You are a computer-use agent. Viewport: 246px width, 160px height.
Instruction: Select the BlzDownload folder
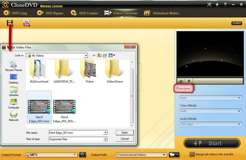pos(39,72)
